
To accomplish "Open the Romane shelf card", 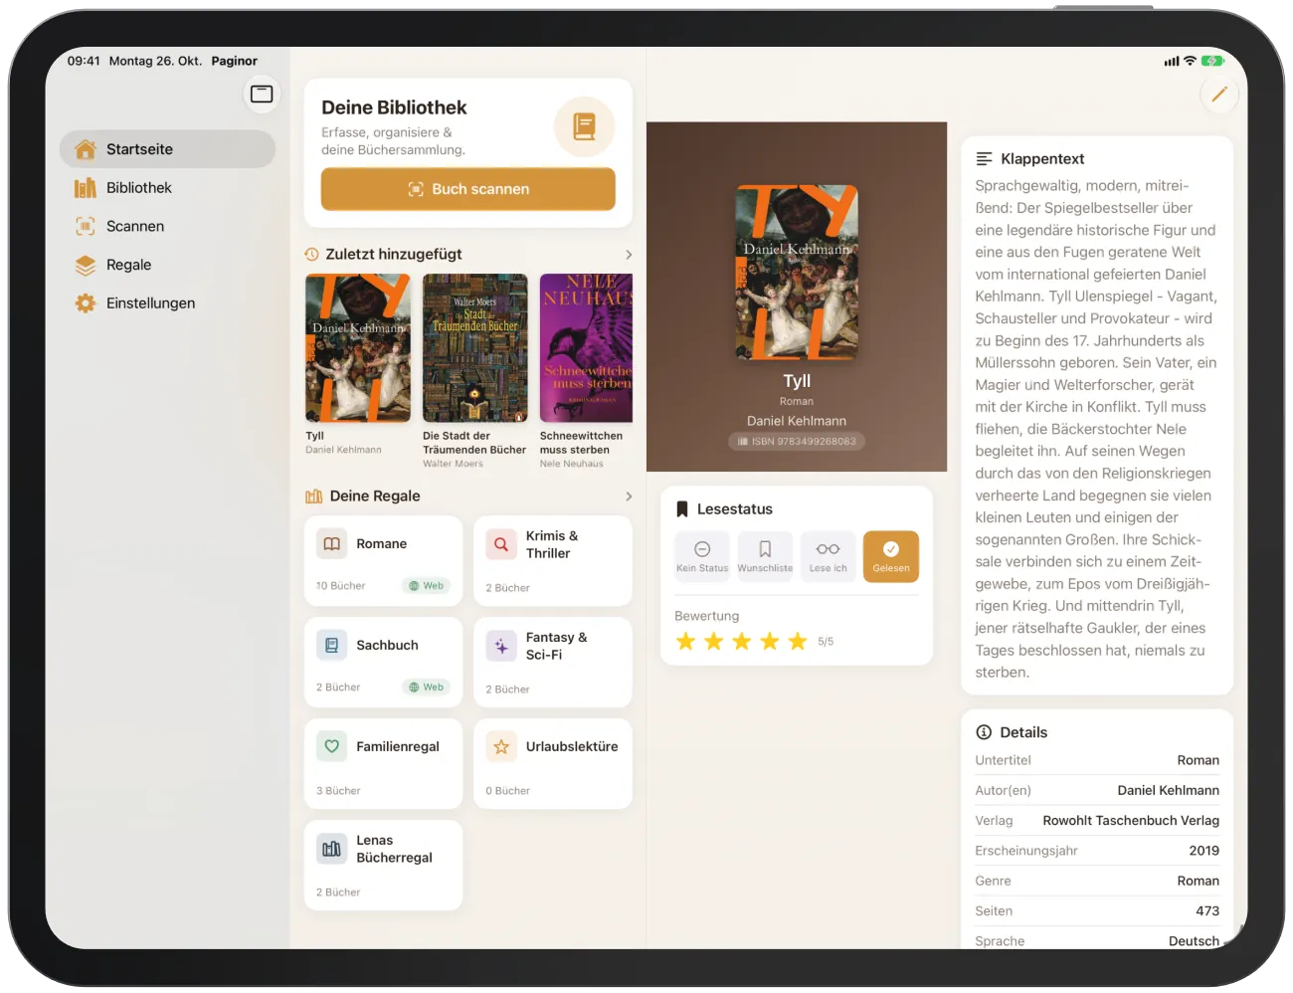I will click(383, 560).
